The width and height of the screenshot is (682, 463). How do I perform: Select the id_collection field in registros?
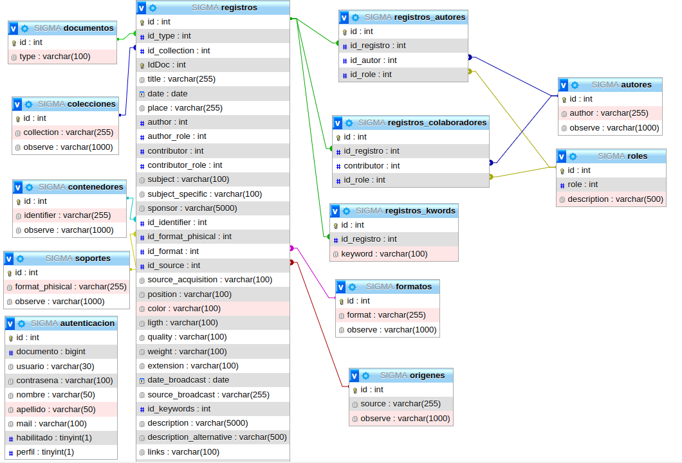(x=179, y=51)
